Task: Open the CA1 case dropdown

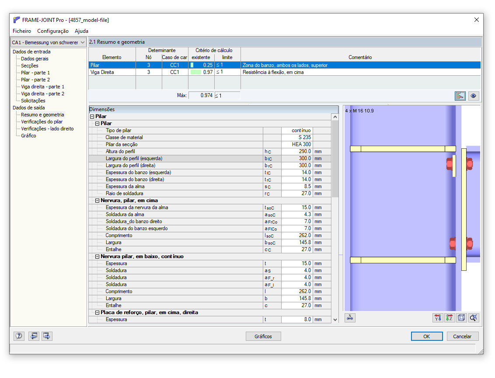Action: click(x=48, y=42)
